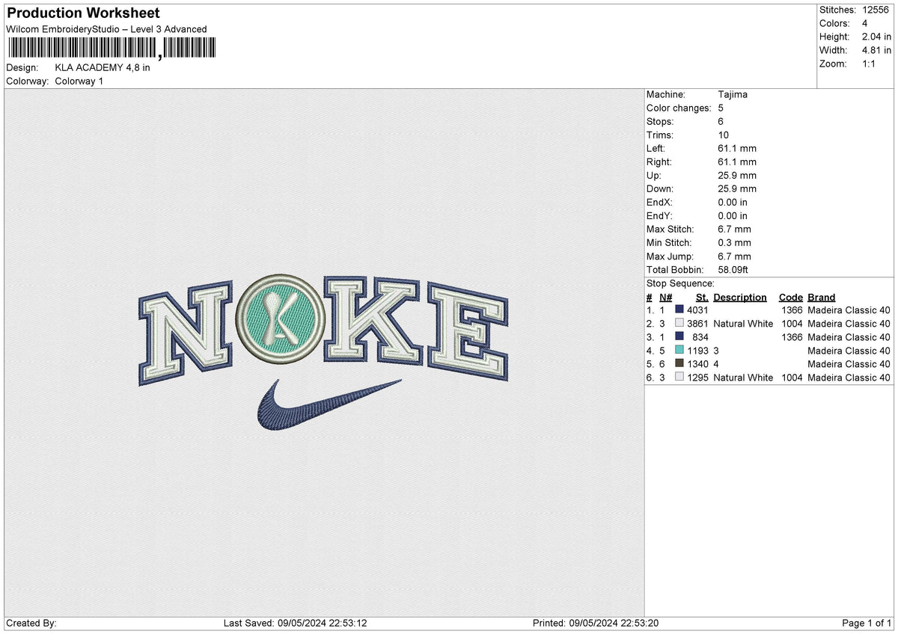The width and height of the screenshot is (898, 634).
Task: Select stitch count '834' in stop 3
Action: (x=700, y=337)
